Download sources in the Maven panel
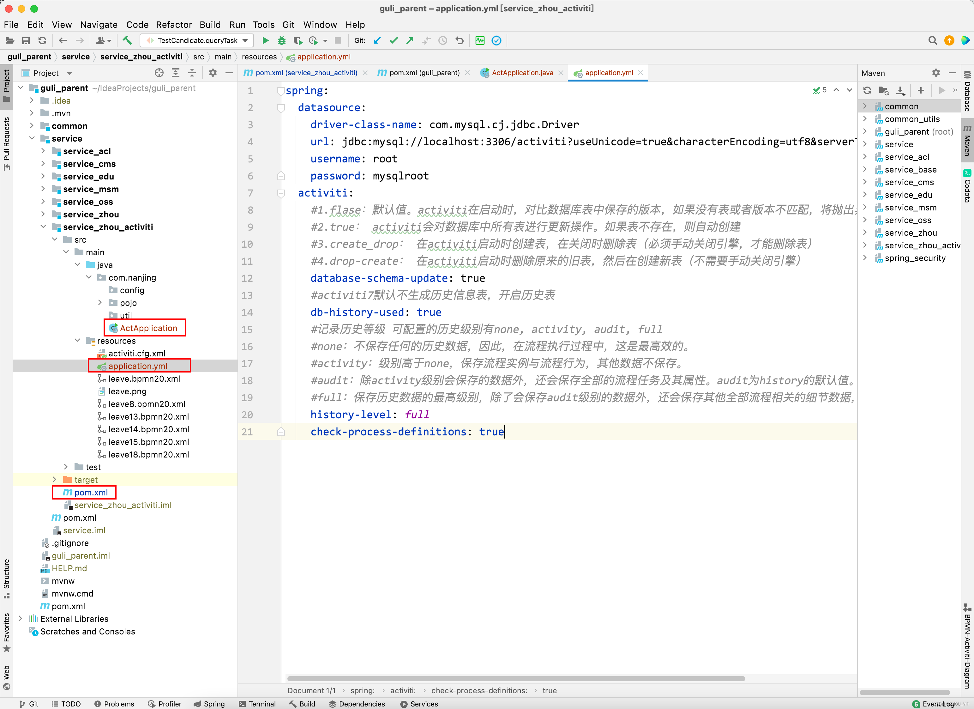Viewport: 974px width, 709px height. click(900, 90)
